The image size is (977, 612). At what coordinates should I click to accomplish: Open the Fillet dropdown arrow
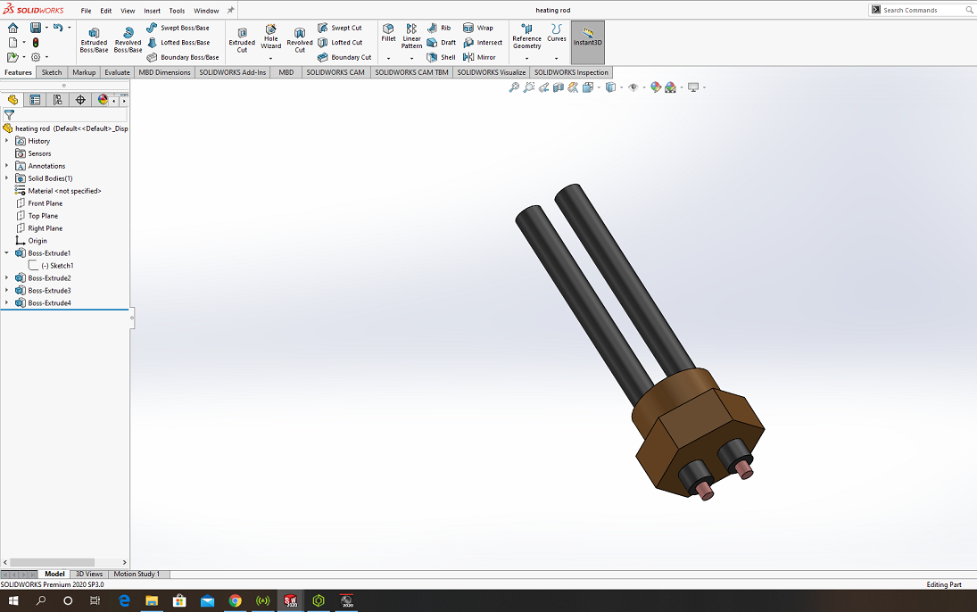[x=388, y=59]
